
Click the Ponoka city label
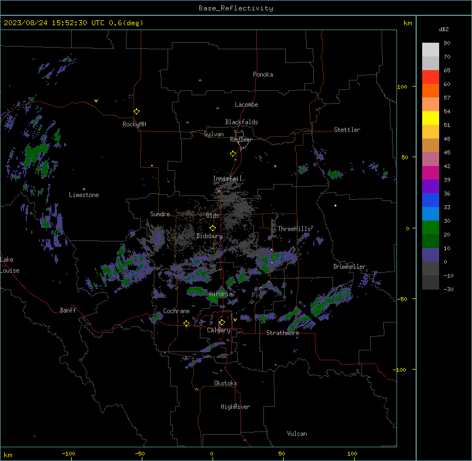point(263,74)
